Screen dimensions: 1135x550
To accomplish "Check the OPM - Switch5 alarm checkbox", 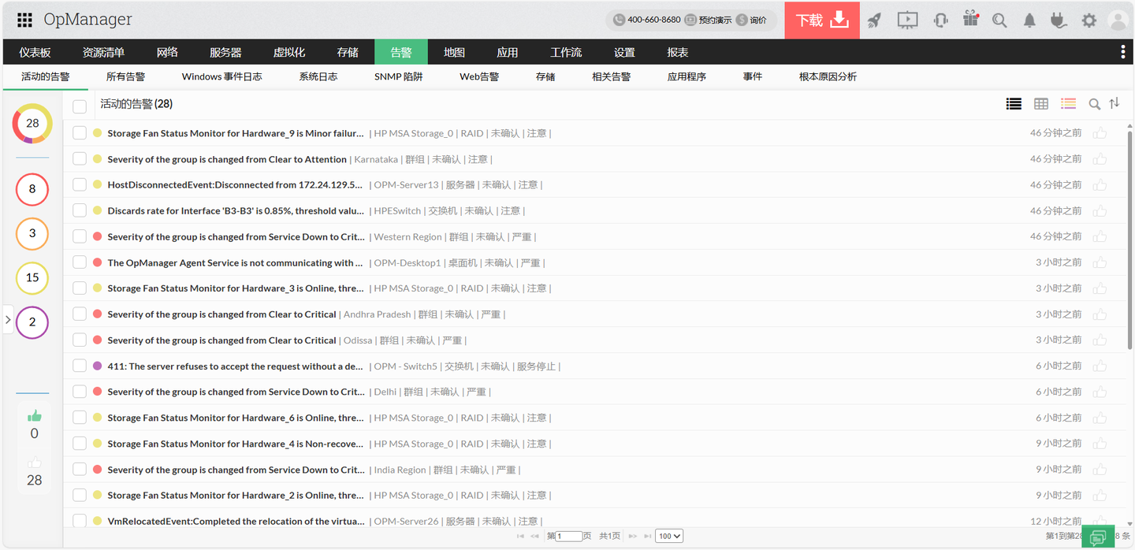I will click(x=80, y=366).
